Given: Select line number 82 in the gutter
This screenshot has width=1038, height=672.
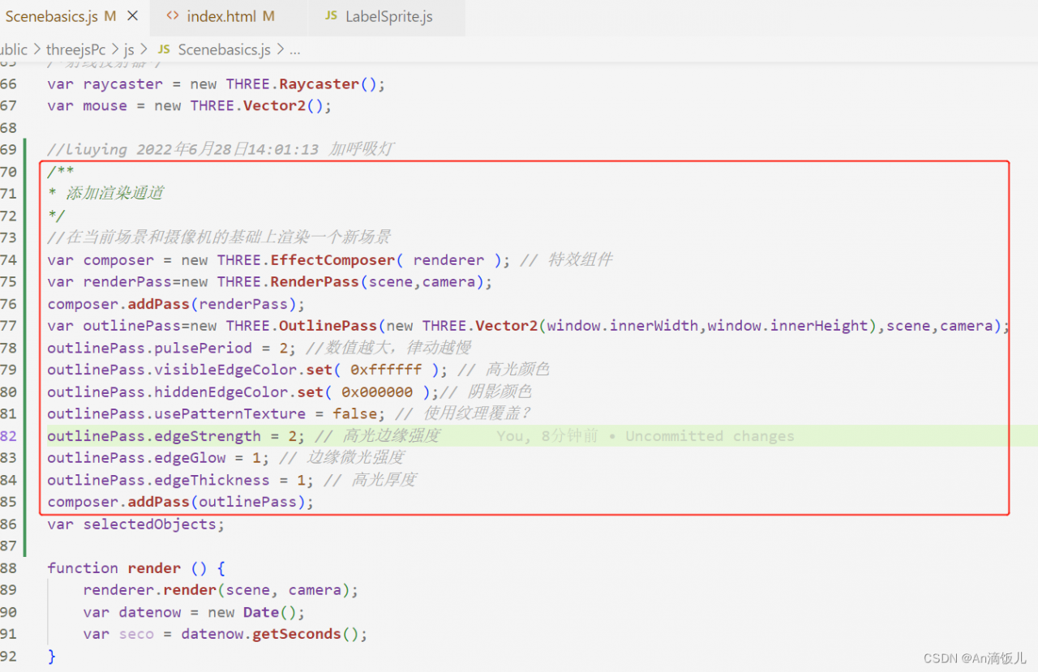Looking at the screenshot, I should click(8, 436).
